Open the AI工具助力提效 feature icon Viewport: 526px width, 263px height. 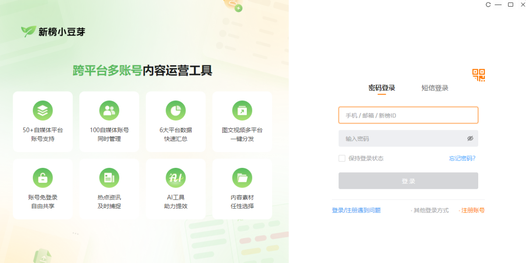click(x=176, y=178)
